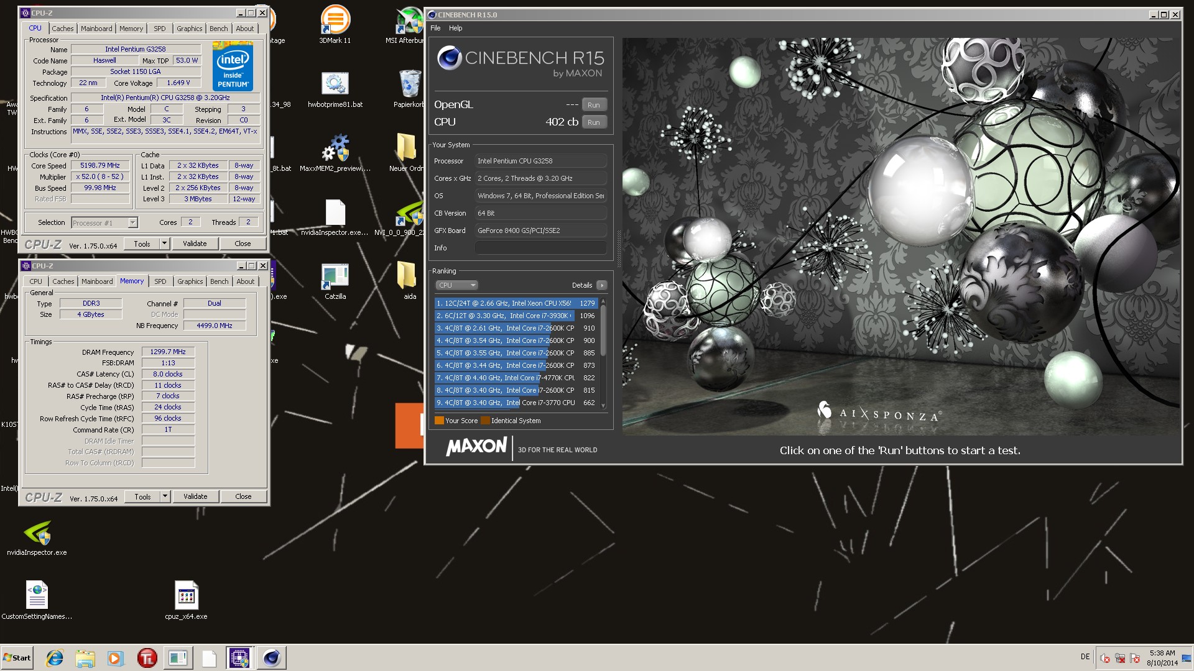Open Bench tab in CPU-Z CPU window
The image size is (1194, 671).
point(218,29)
